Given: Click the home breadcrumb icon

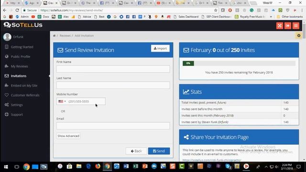Looking at the screenshot, I should (54, 36).
